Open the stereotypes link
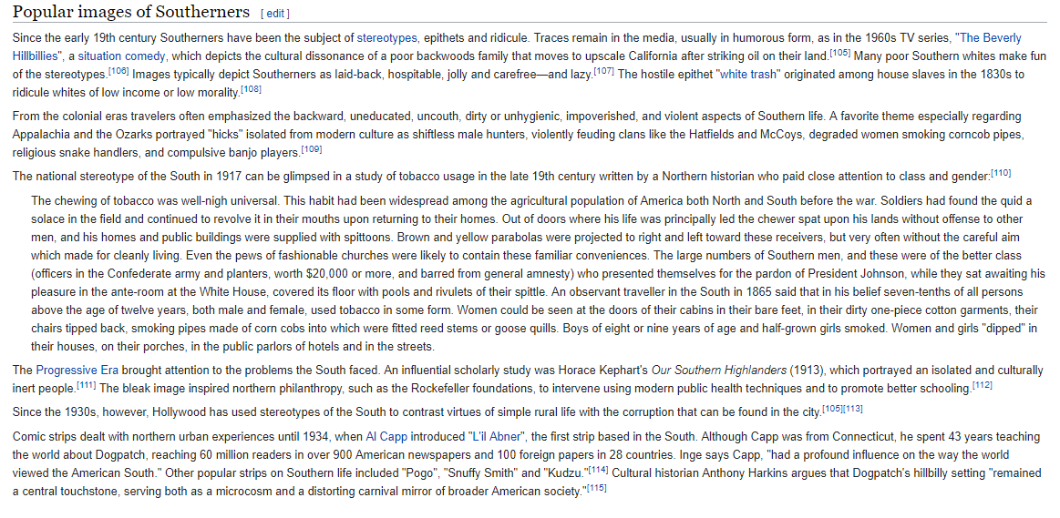This screenshot has width=1060, height=518. [386, 38]
